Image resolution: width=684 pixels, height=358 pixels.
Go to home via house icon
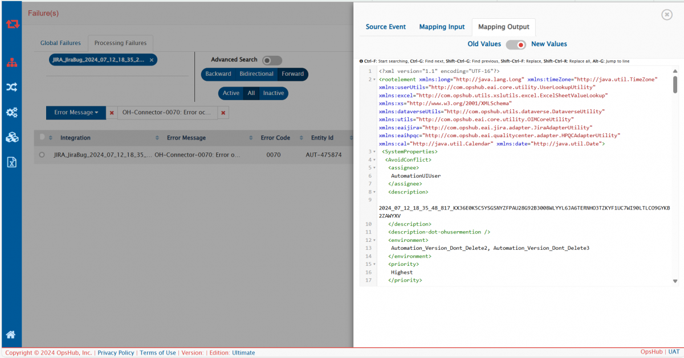(x=11, y=335)
